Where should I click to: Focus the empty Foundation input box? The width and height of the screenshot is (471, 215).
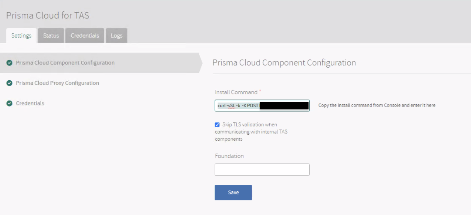[262, 170]
